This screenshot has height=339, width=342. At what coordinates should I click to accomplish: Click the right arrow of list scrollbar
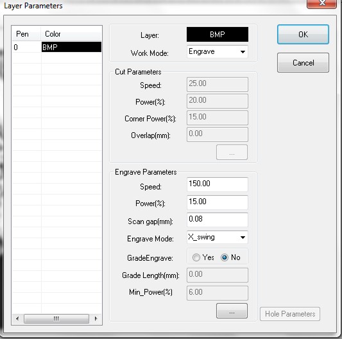click(x=96, y=318)
